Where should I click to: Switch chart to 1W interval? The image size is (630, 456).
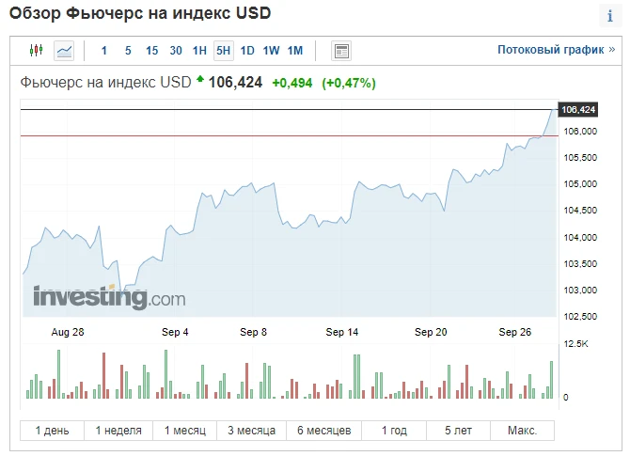tap(271, 51)
